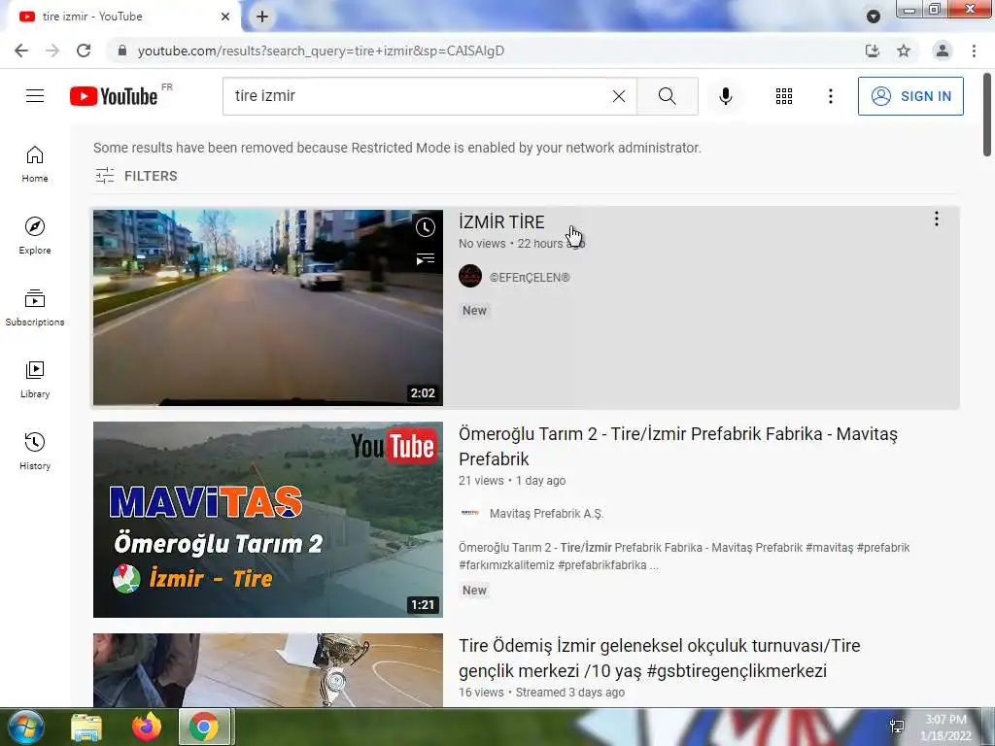The image size is (995, 746).
Task: Open Ömeroğlu Tarım 2 Prefabrik video title
Action: (x=677, y=446)
